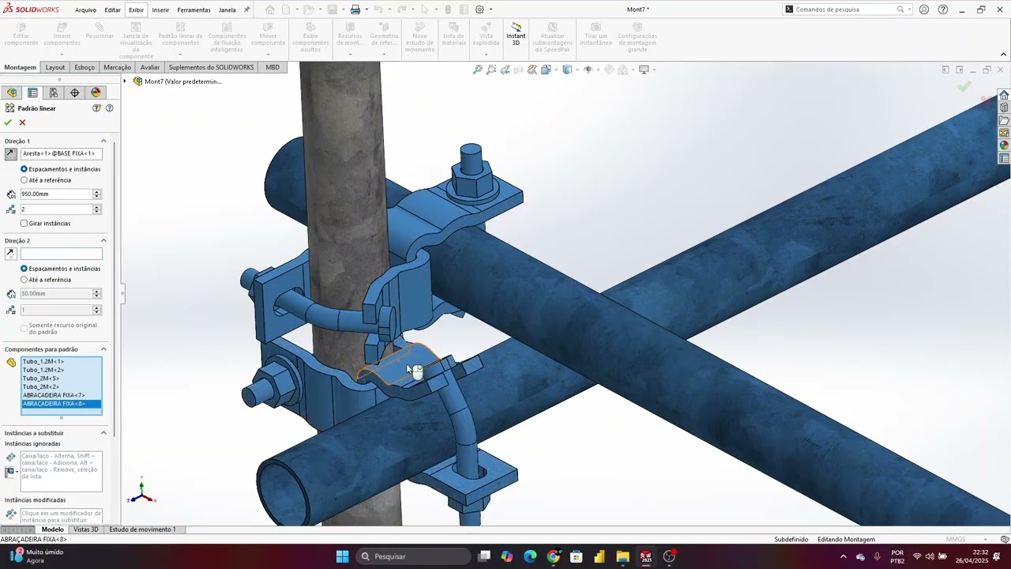Cancel the linear pattern with red X

(x=22, y=122)
